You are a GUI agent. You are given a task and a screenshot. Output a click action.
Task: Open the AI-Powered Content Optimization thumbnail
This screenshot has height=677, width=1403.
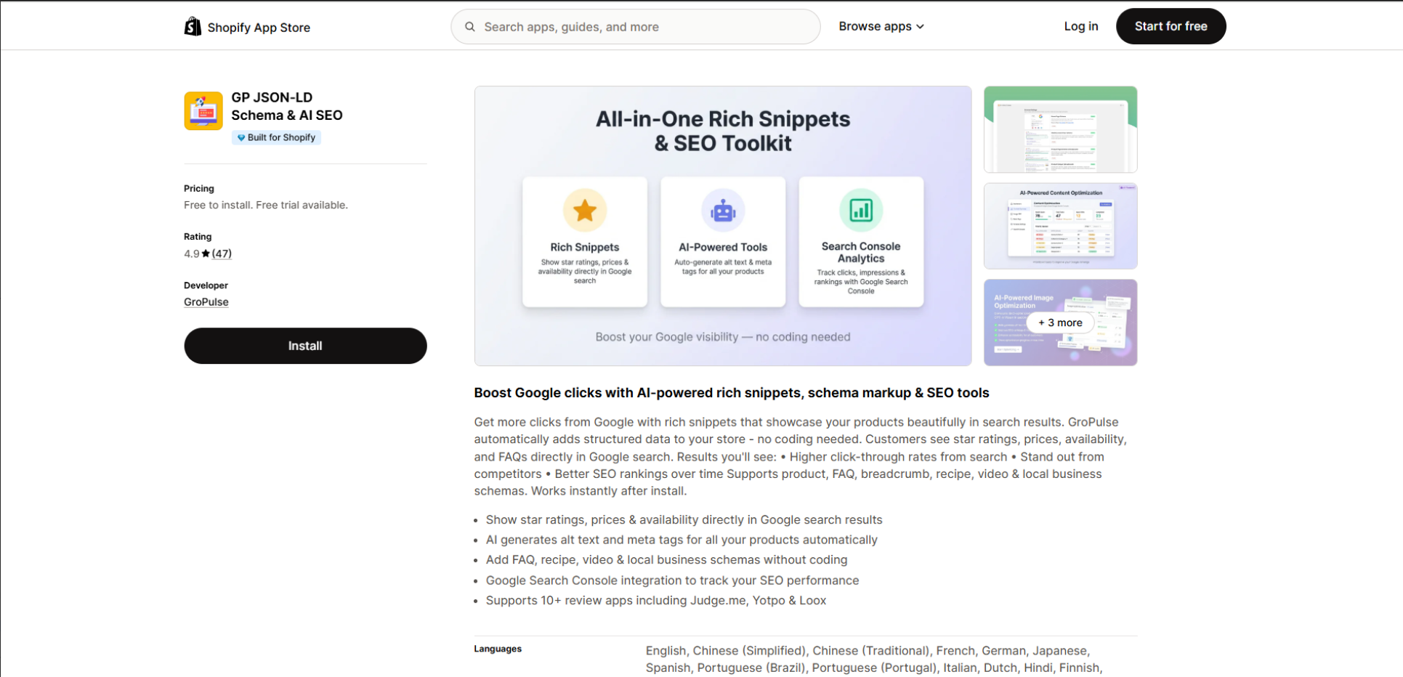(1060, 226)
